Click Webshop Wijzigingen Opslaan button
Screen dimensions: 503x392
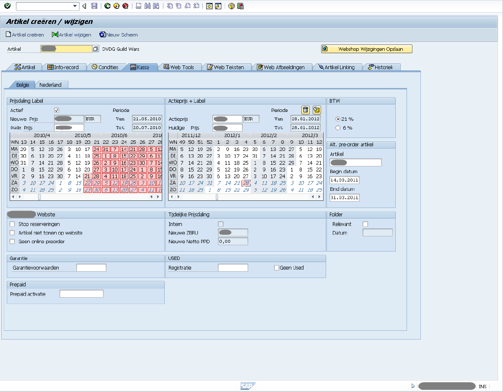click(x=367, y=49)
